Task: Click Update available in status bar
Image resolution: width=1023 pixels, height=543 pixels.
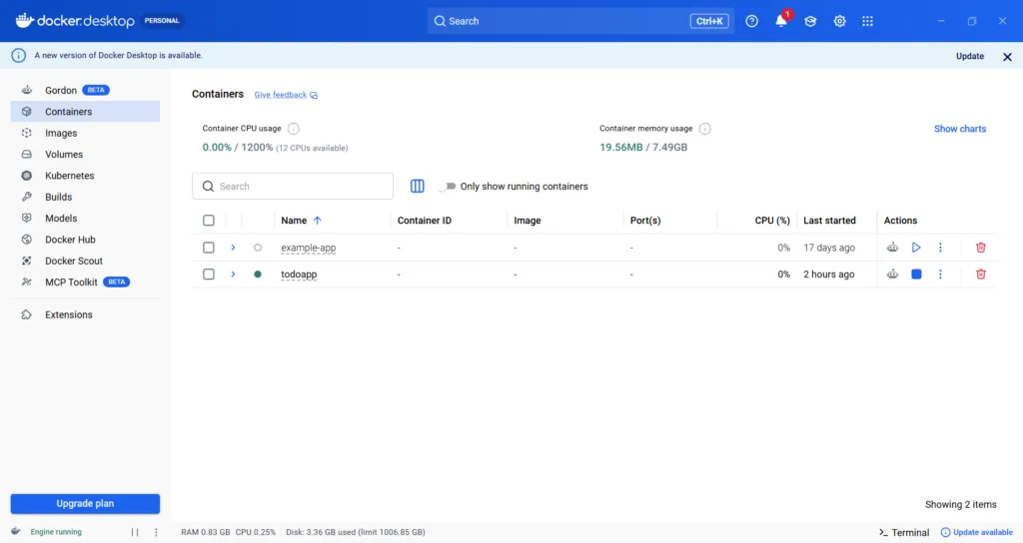Action: [977, 533]
